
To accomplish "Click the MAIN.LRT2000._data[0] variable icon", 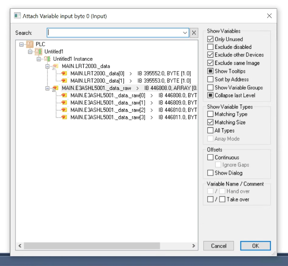I will (x=64, y=73).
